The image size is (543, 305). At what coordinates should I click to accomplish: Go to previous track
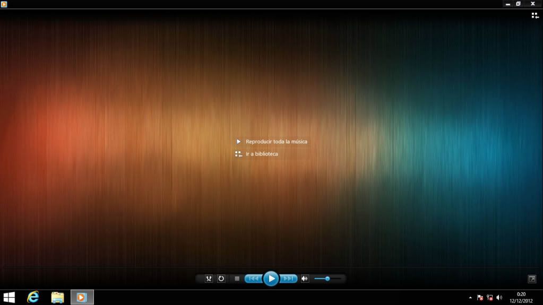coord(254,278)
